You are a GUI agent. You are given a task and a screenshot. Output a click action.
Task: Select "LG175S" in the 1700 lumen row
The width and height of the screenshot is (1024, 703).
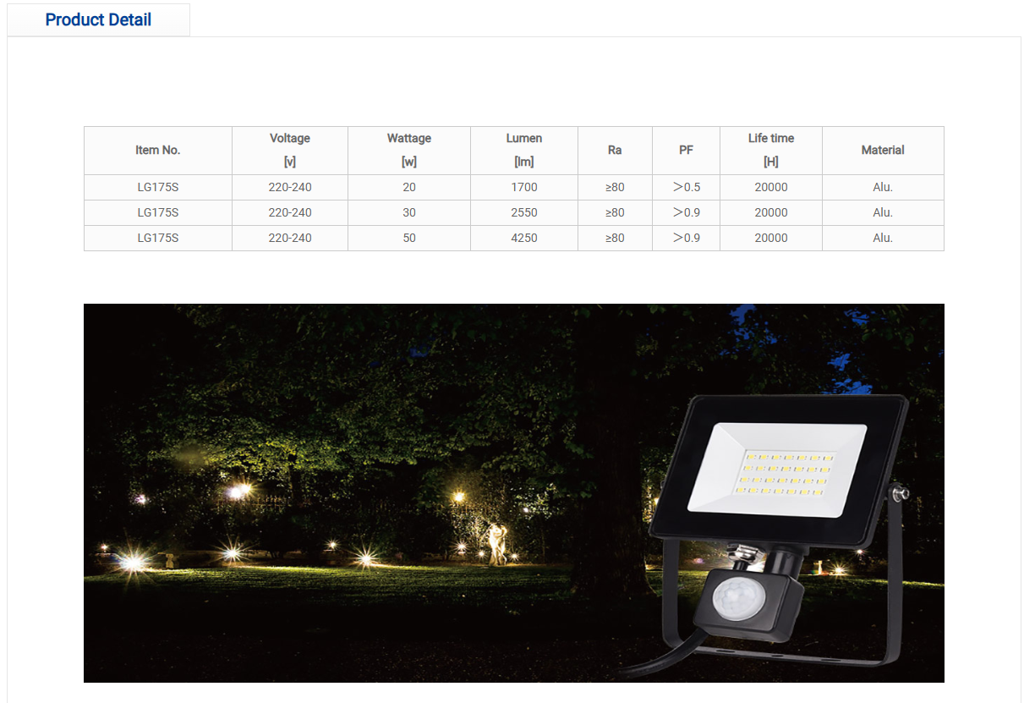(158, 188)
